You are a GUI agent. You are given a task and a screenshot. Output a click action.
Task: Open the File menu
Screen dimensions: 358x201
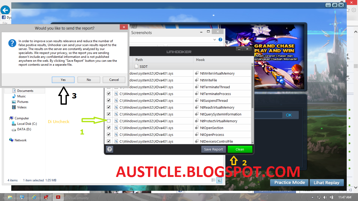(x=5, y=23)
